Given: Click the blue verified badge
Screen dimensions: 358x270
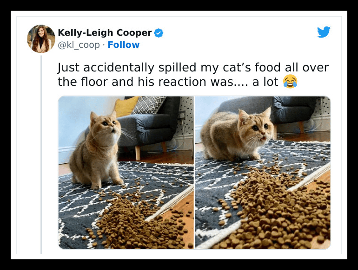Looking at the screenshot, I should point(159,33).
